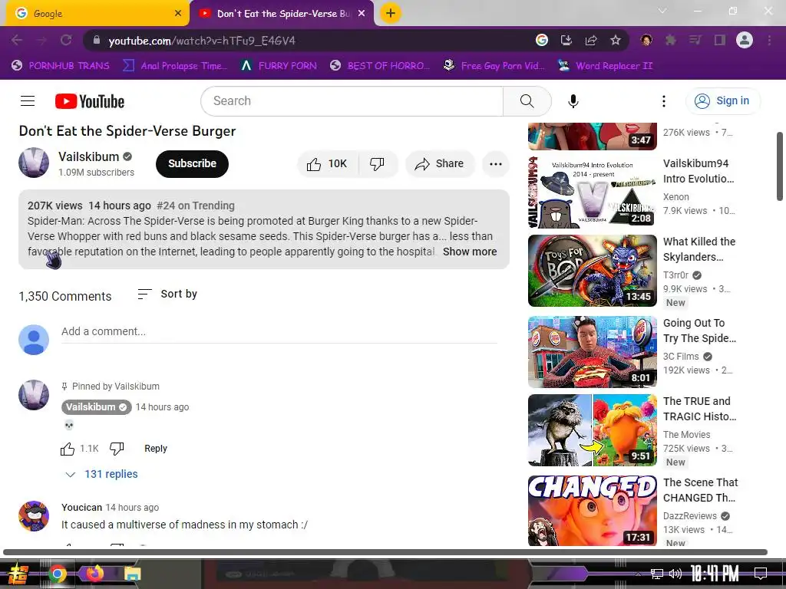Open notification center icon

pos(761,574)
